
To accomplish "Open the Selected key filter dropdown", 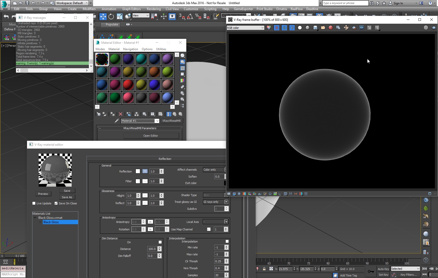I will pyautogui.click(x=406, y=269).
